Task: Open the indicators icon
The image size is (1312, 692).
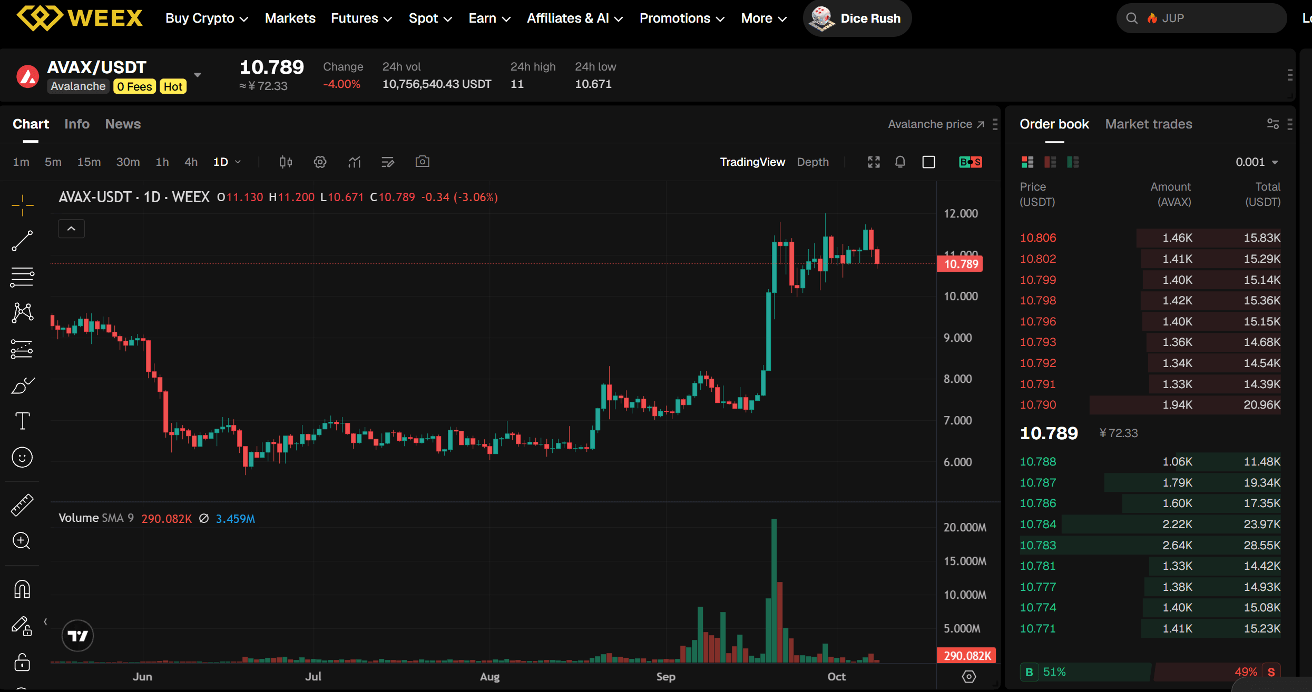Action: (355, 162)
